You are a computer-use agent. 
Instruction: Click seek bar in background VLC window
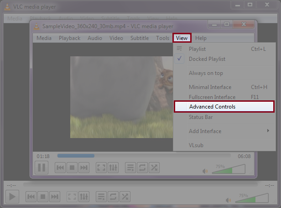tap(140, 184)
